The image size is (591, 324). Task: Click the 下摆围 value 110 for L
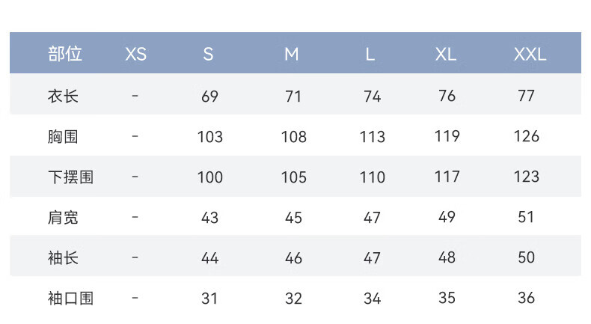click(373, 177)
